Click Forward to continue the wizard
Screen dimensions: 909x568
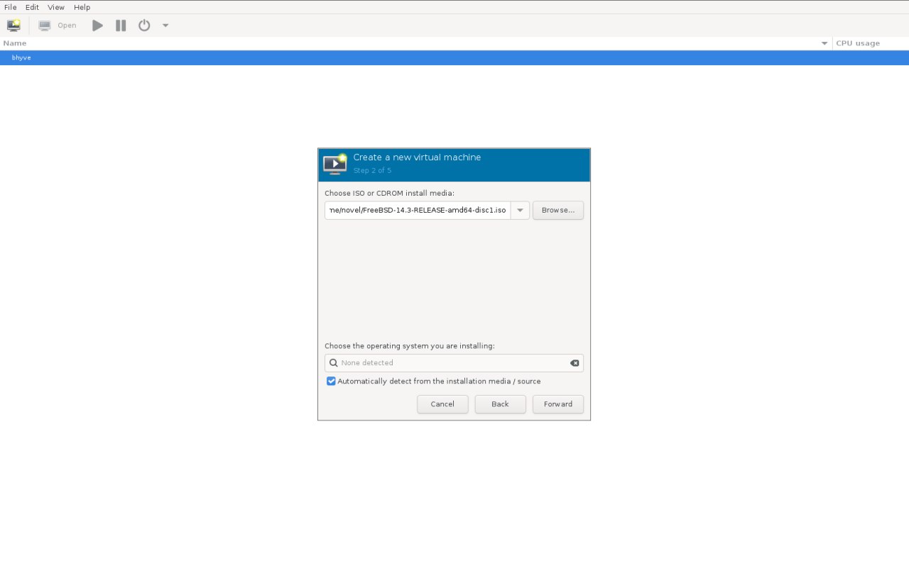coord(557,404)
